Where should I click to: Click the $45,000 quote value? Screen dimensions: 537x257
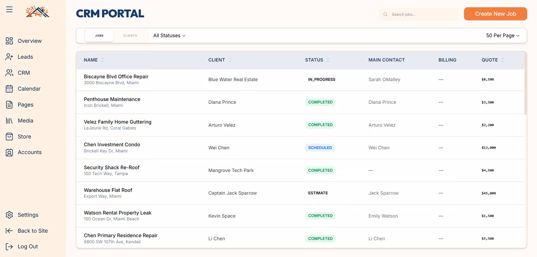[488, 193]
